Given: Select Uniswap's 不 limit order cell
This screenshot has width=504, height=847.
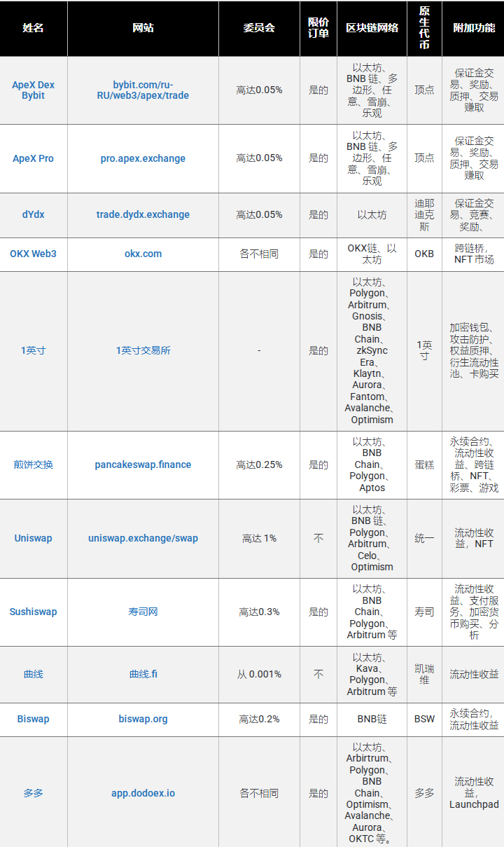Looking at the screenshot, I should [x=318, y=538].
